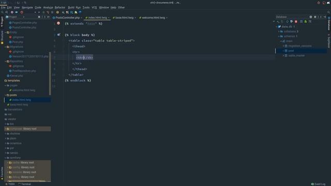Switch to welcome.html.twig editor tab

coord(153,18)
